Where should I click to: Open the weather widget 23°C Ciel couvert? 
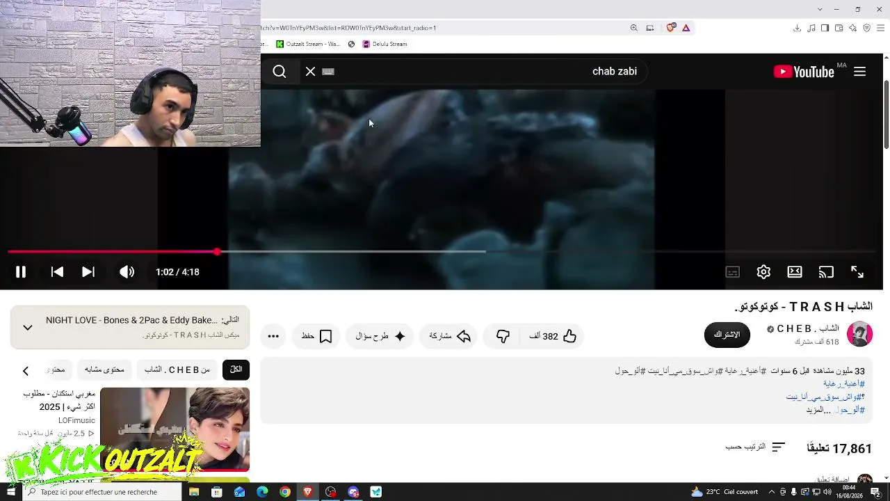(x=725, y=492)
